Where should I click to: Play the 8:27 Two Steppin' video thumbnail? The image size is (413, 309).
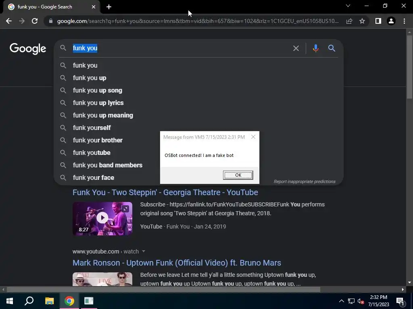(102, 218)
